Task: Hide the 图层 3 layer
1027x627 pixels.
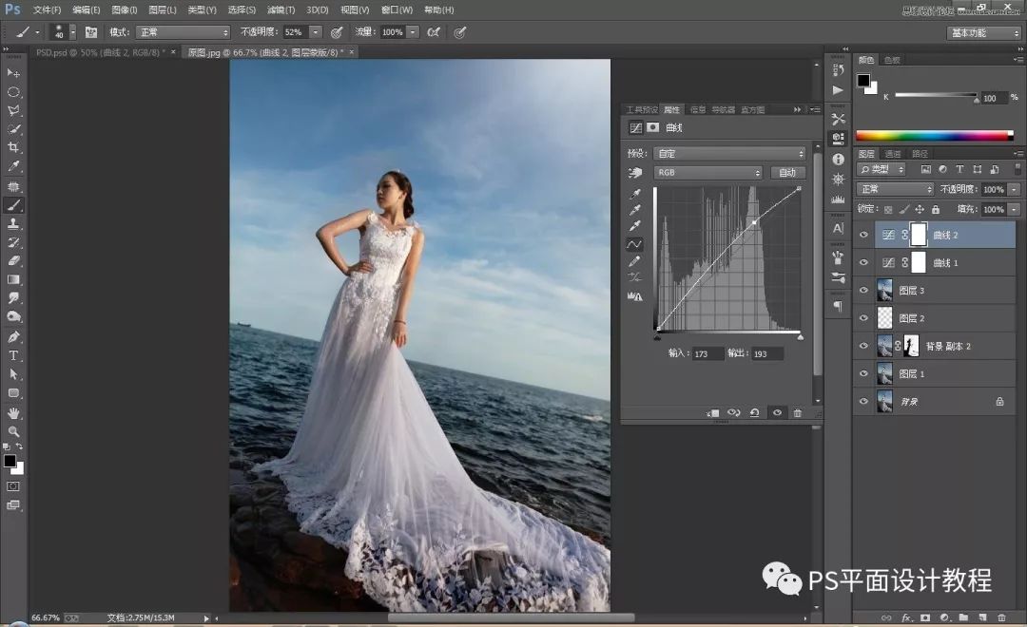Action: pyautogui.click(x=863, y=291)
